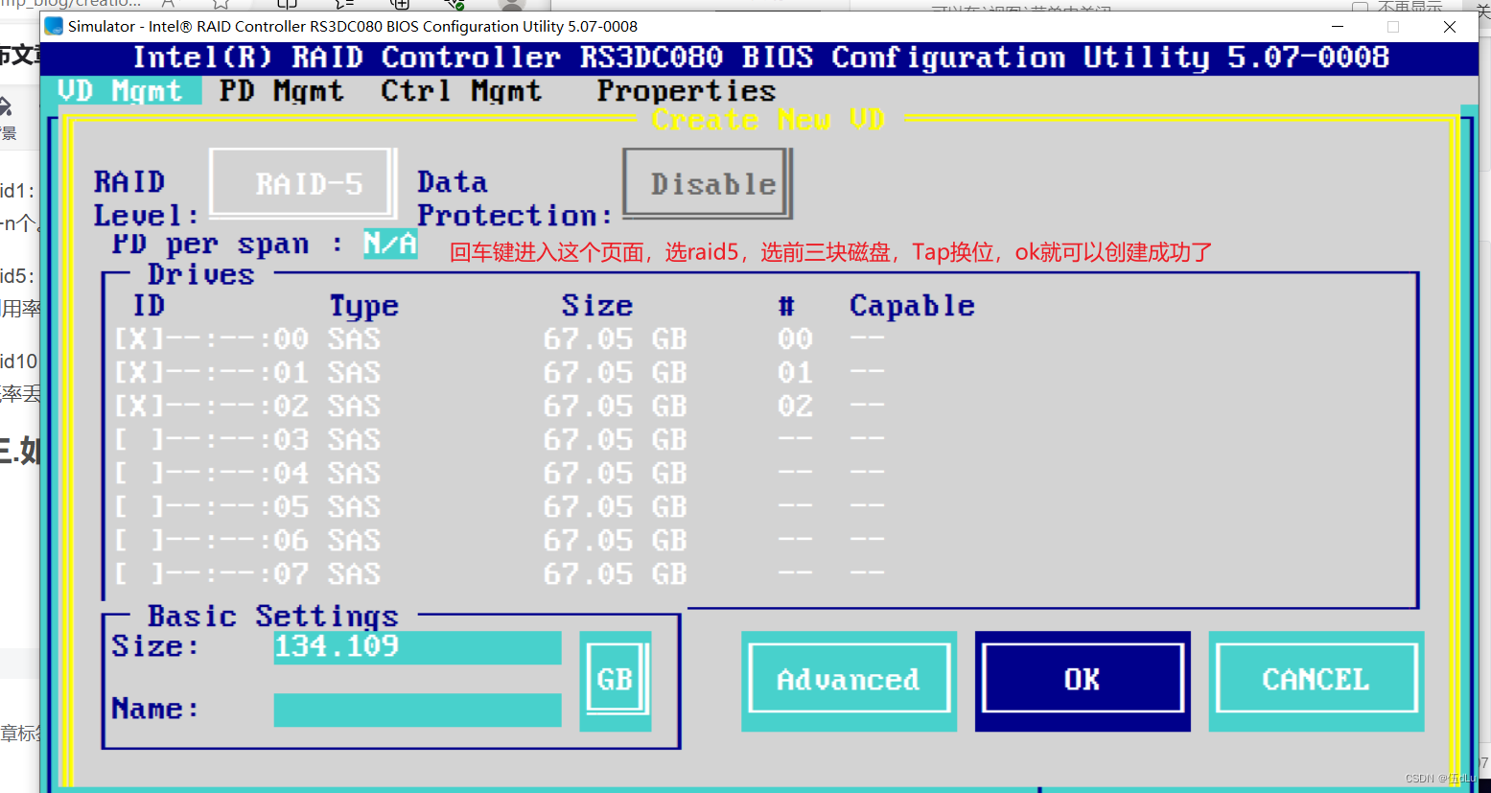Check drive 03 checkbox

pos(138,440)
